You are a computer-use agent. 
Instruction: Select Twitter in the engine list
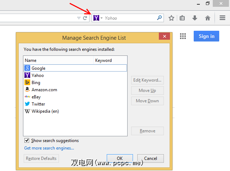75,104
